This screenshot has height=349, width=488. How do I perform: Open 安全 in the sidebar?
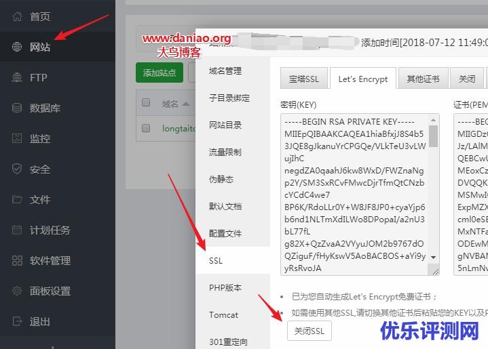40,169
